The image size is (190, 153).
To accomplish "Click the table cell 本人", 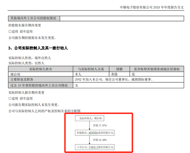I will coord(91,74).
